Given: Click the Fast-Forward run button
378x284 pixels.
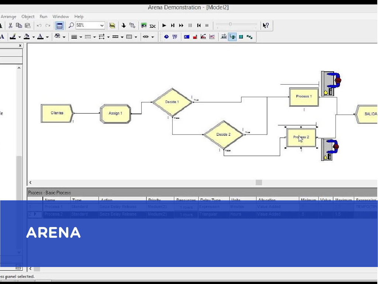Looking at the screenshot, I should coord(181,26).
